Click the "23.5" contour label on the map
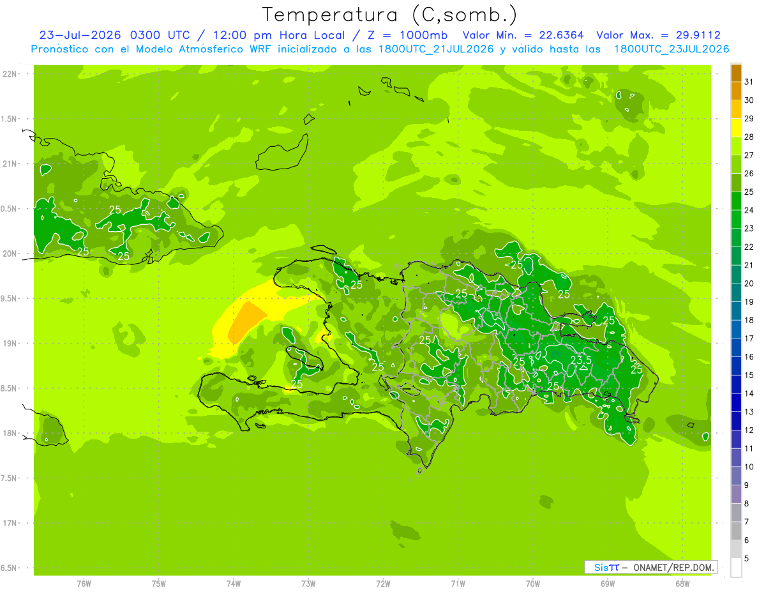 tap(581, 360)
